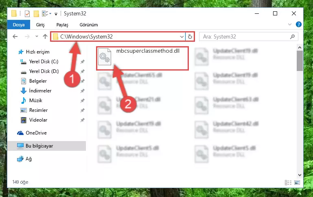Click the vertical scrollbar thumb
Screen dimensions: 313x197
[300, 61]
